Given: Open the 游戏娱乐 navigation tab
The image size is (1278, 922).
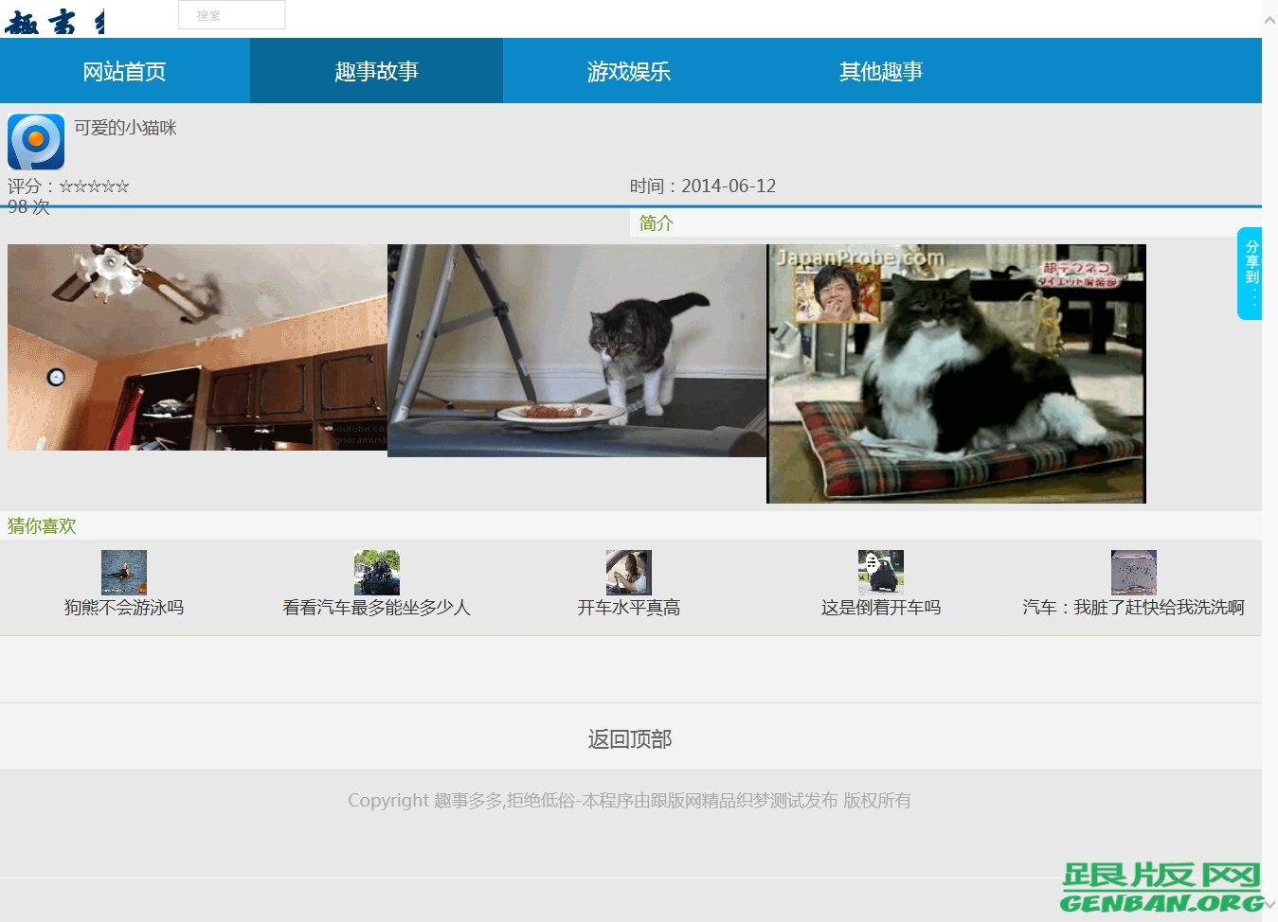Looking at the screenshot, I should (629, 71).
